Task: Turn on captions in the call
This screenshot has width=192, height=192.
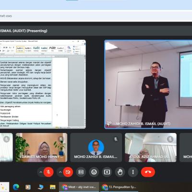Action: coord(81,172)
